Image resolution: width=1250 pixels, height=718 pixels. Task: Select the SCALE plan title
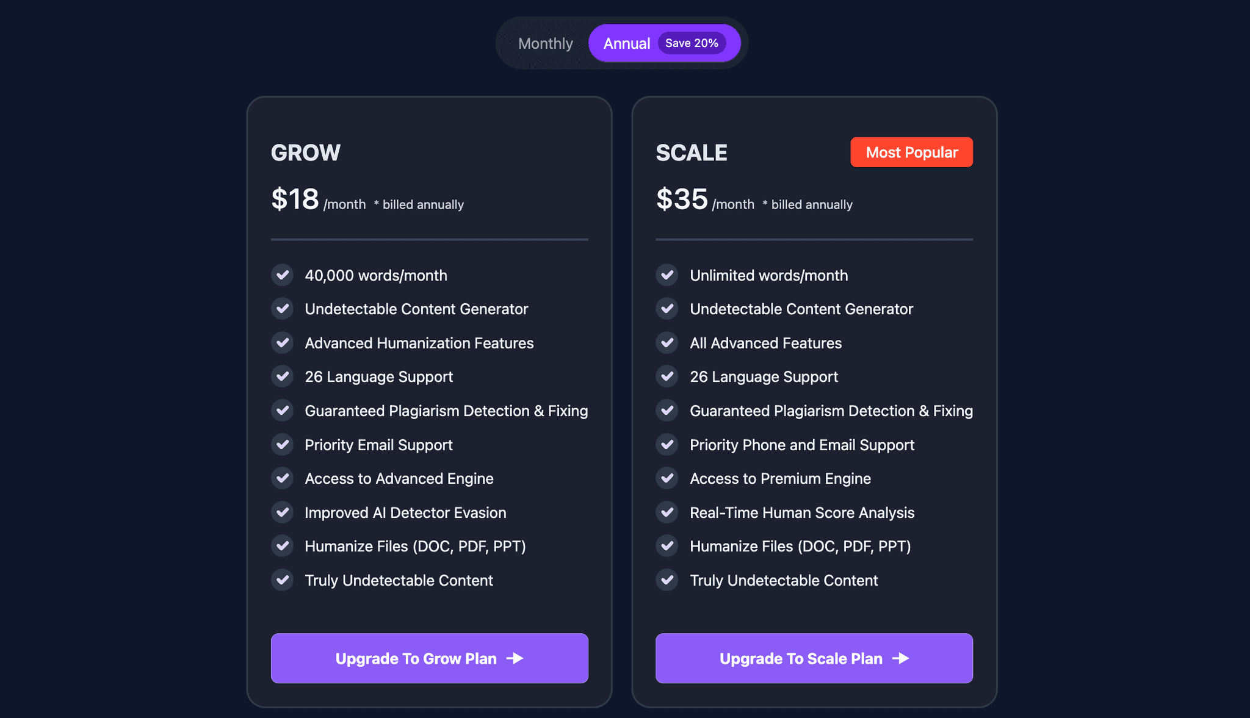692,153
